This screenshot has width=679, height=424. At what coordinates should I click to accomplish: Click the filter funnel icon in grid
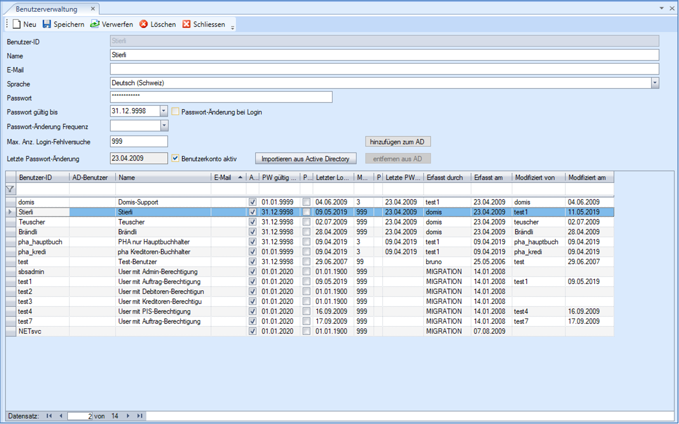point(10,189)
